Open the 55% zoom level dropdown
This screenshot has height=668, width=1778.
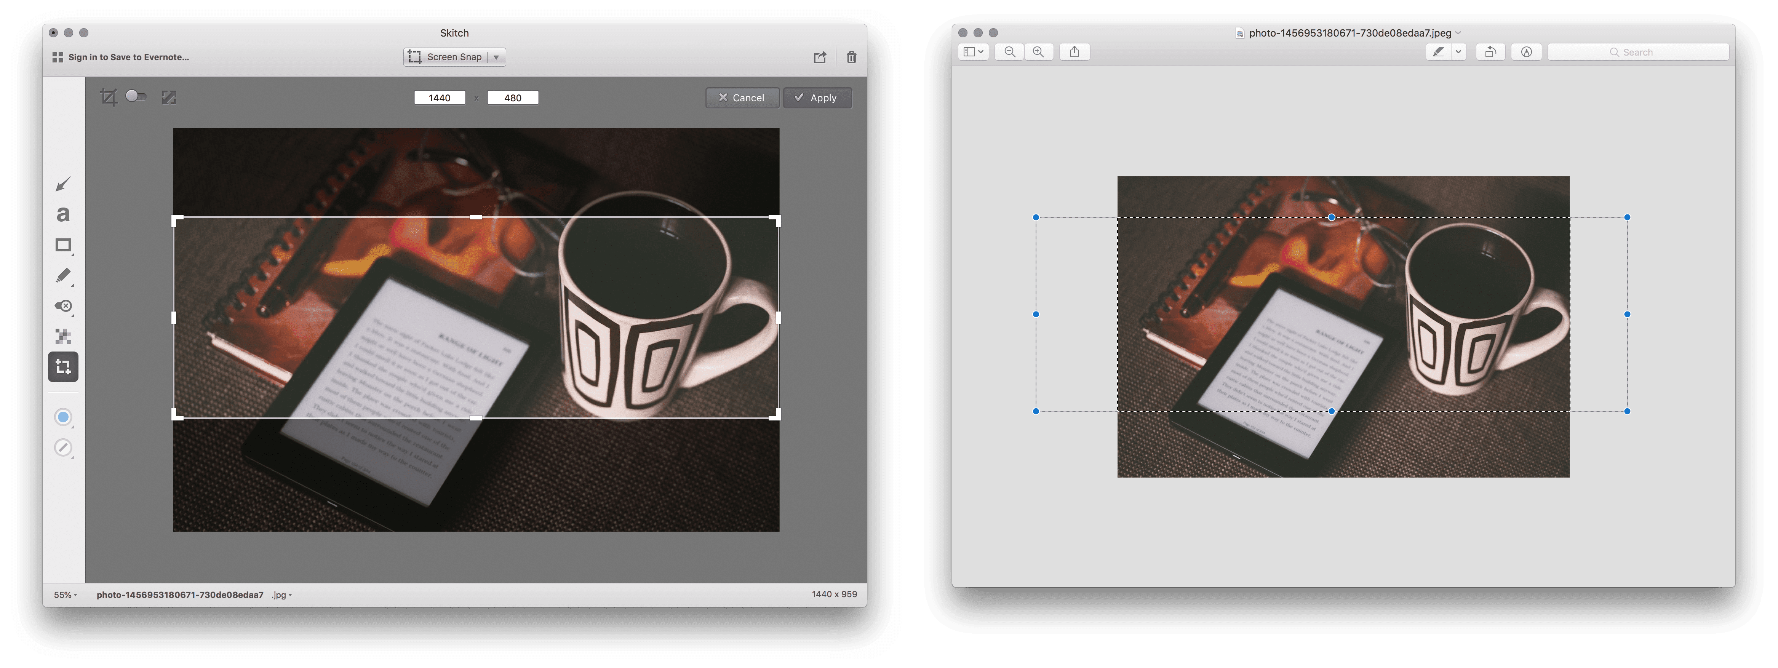tap(66, 595)
